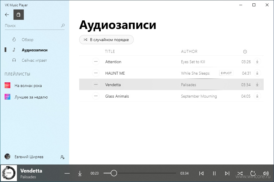Image resolution: width=274 pixels, height=182 pixels.
Task: Download the Attention track
Action: click(257, 61)
